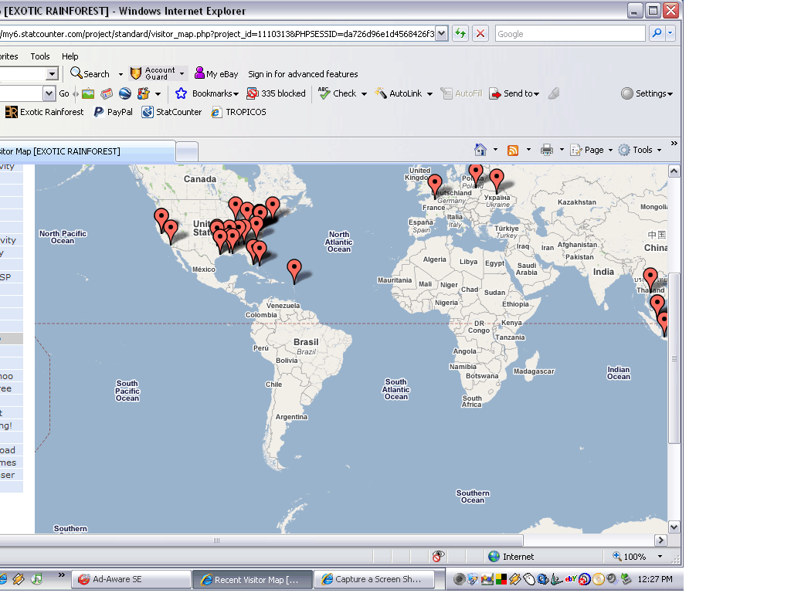Click Sign in for advanced features

coord(303,74)
